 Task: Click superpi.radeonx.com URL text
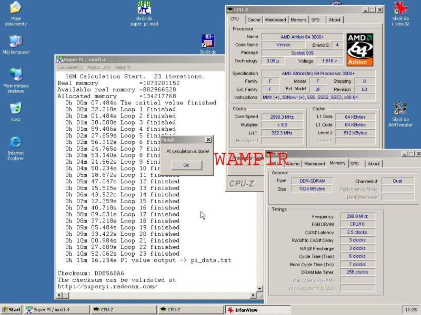click(107, 287)
